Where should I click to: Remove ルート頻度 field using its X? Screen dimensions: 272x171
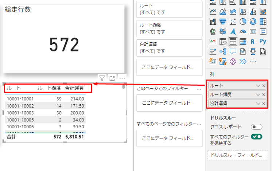(x=264, y=95)
